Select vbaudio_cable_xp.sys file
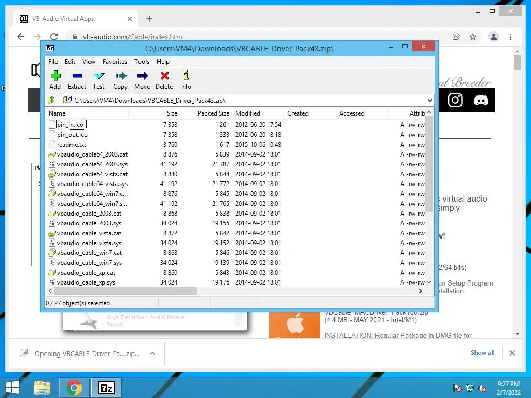The height and width of the screenshot is (398, 531). click(86, 282)
